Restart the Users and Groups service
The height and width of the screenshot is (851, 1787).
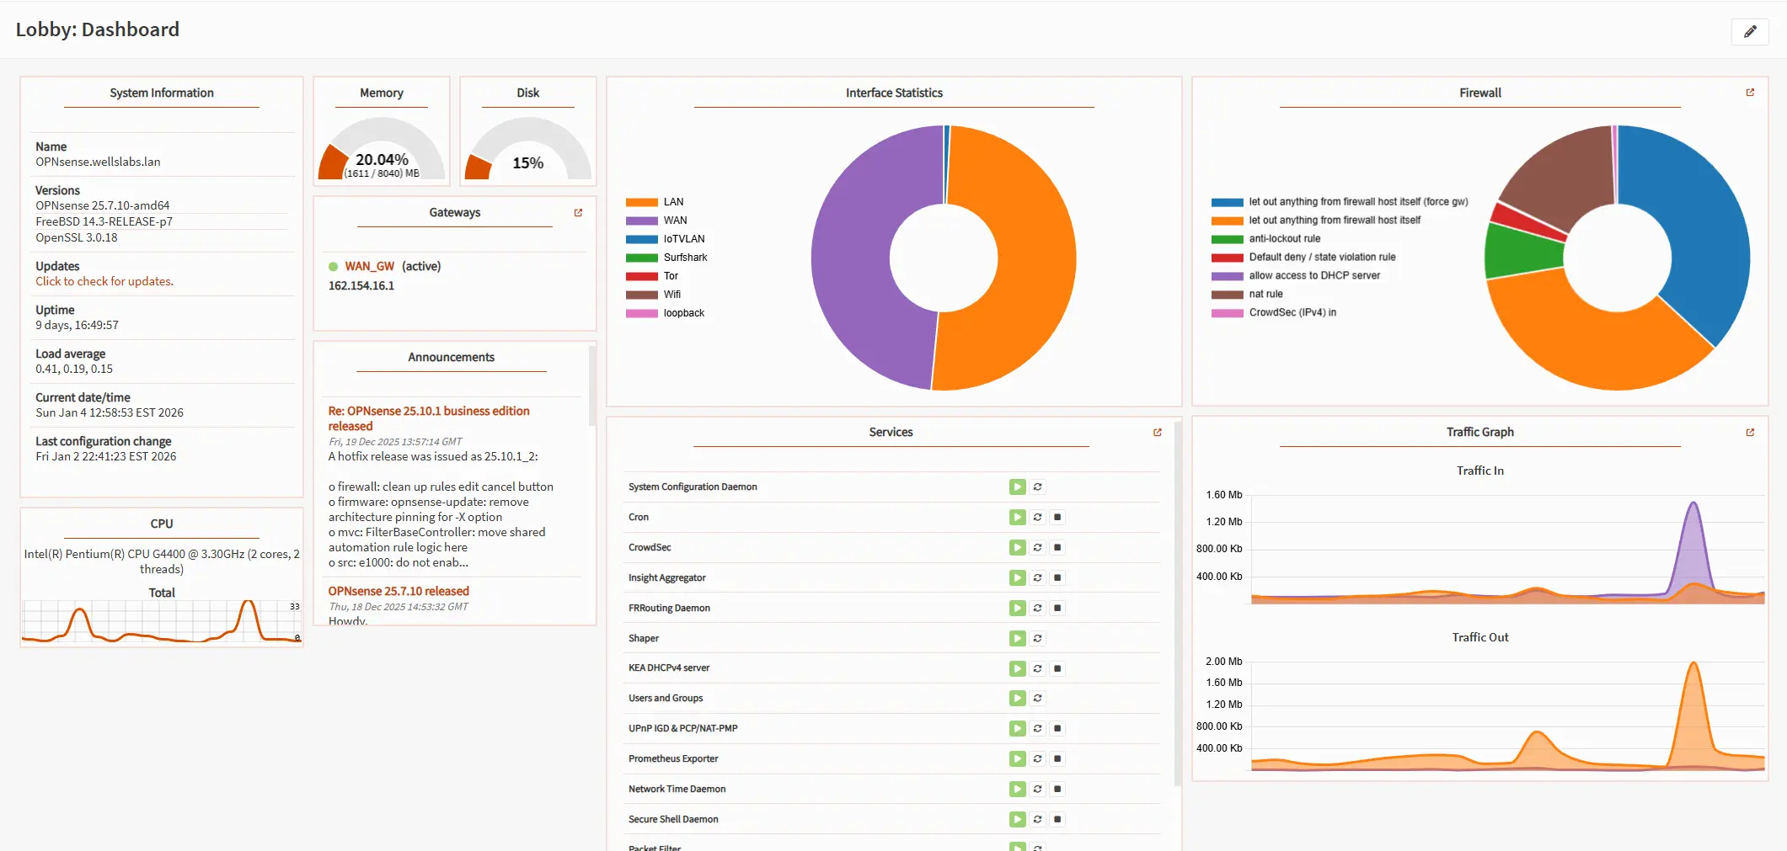coord(1037,698)
